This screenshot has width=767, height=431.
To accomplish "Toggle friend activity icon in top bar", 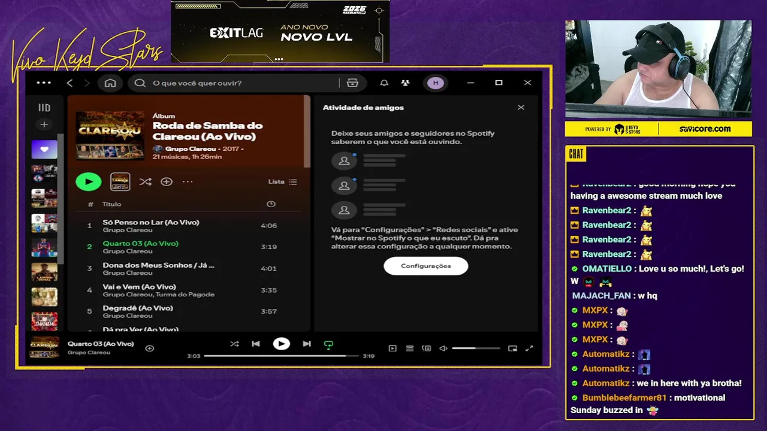I will click(x=406, y=83).
